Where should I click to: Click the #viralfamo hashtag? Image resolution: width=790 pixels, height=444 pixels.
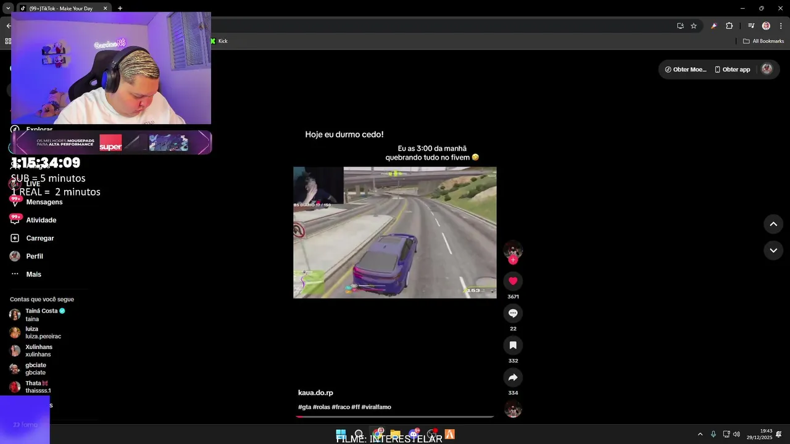pyautogui.click(x=376, y=407)
